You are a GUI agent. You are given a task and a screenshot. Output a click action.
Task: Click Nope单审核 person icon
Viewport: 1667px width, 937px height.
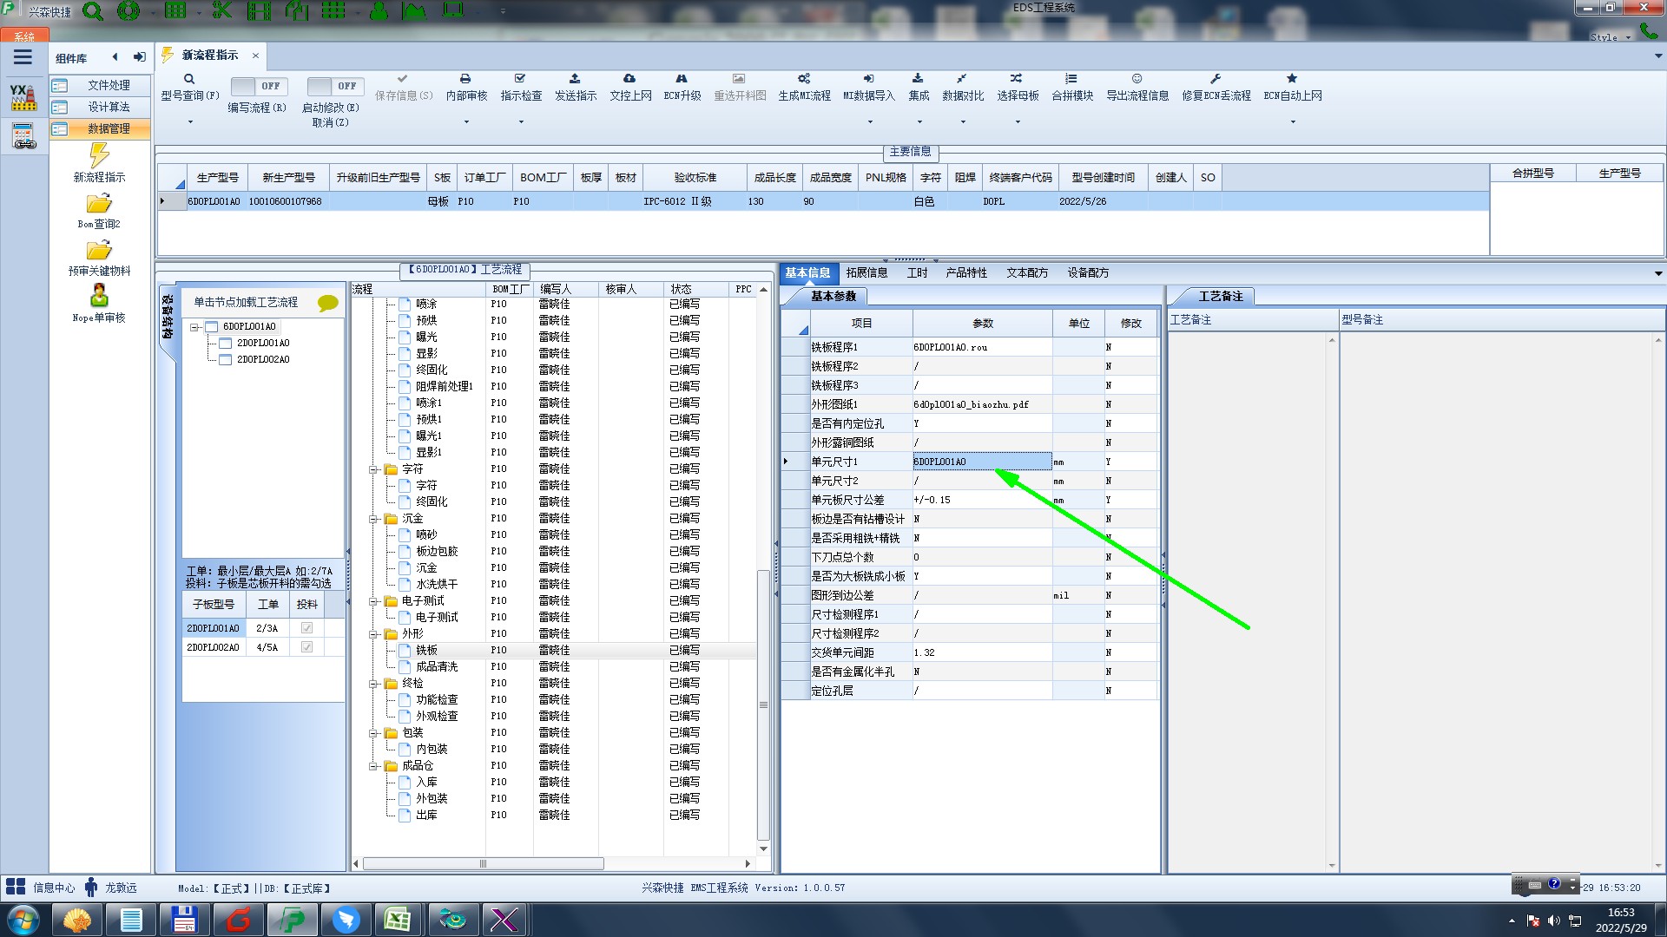point(99,296)
